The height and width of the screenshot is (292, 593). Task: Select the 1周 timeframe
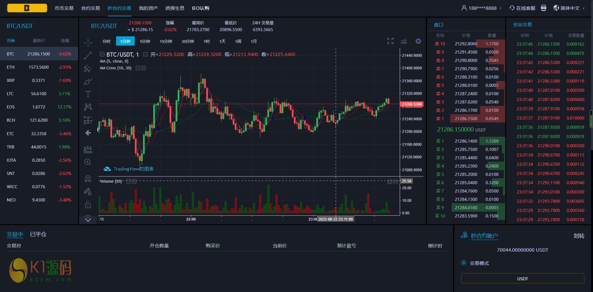tap(238, 41)
